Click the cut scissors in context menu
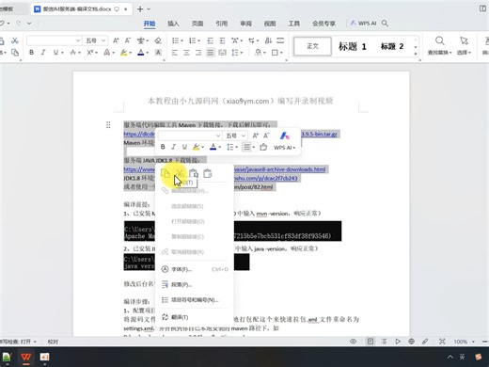 (180, 173)
